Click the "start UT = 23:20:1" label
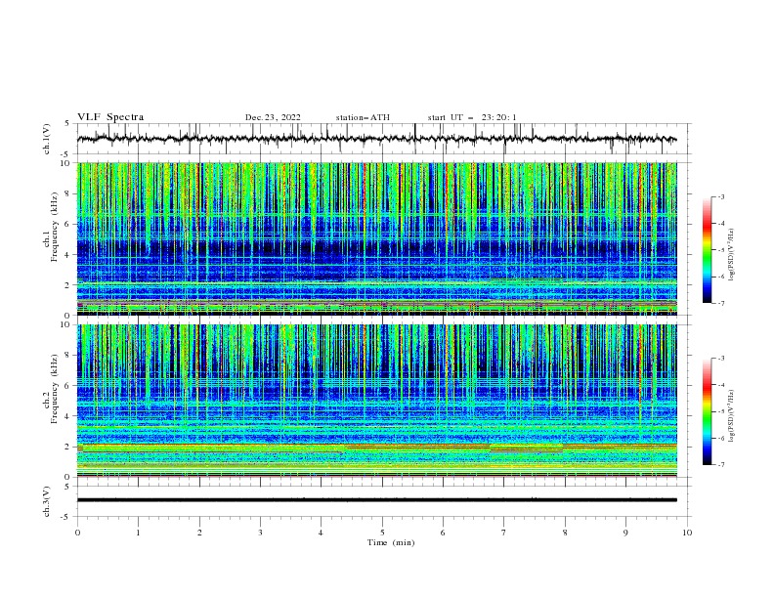Screen dimensions: 774x598 [472, 117]
